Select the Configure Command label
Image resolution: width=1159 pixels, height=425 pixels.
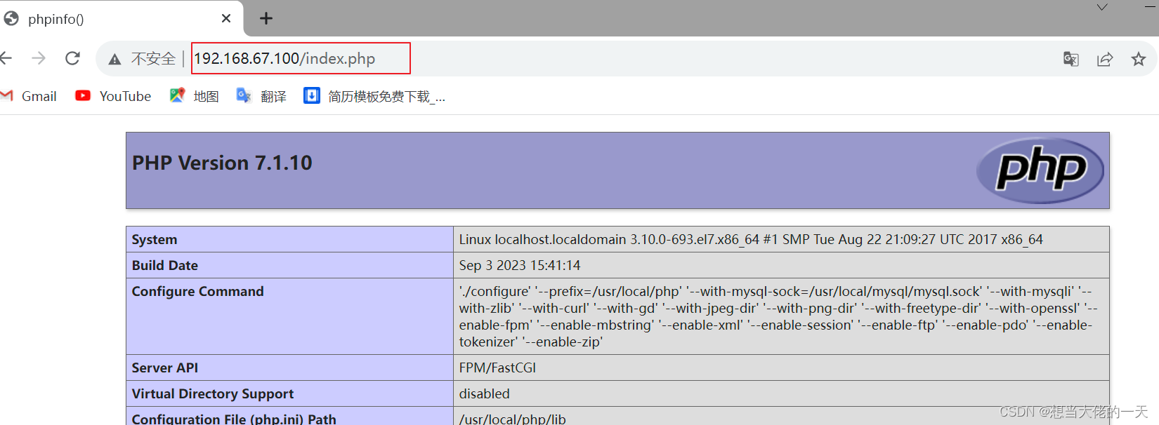click(x=198, y=291)
